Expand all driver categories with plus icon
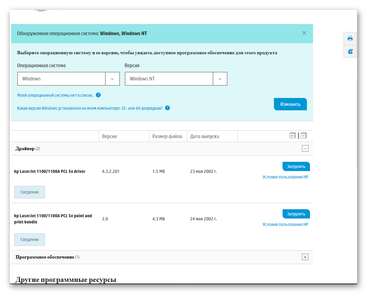367x294 pixels. click(292, 136)
